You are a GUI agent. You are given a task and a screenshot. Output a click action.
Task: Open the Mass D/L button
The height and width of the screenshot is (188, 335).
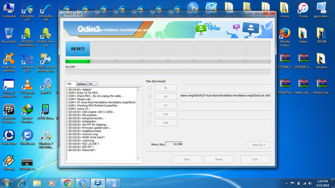259,145
